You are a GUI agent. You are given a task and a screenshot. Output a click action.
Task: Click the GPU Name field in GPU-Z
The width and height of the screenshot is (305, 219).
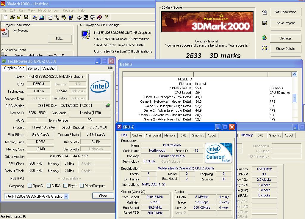click(x=57, y=77)
